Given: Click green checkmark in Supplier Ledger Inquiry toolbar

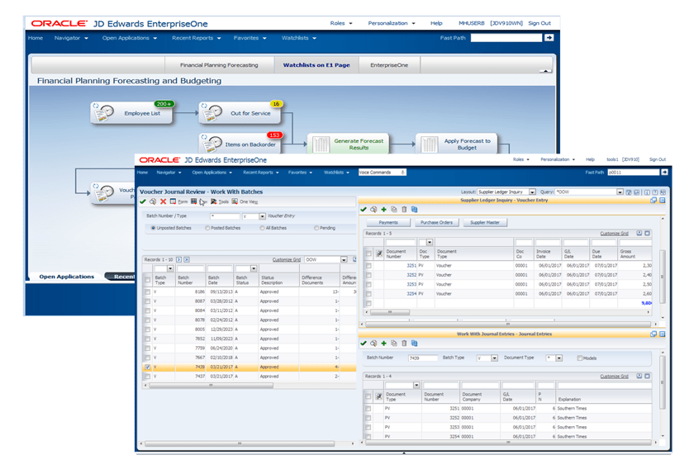Looking at the screenshot, I should pos(364,210).
